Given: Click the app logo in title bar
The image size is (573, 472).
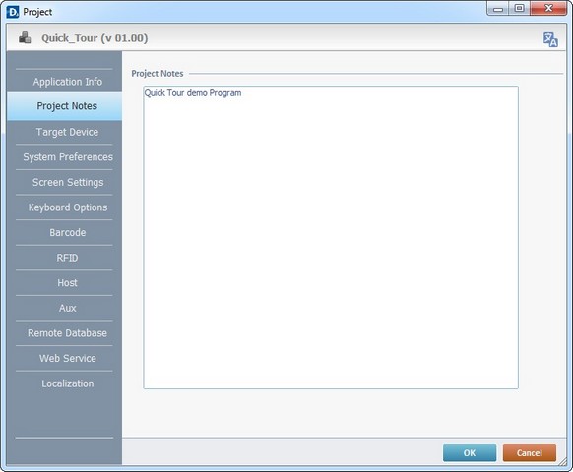Looking at the screenshot, I should pyautogui.click(x=12, y=12).
